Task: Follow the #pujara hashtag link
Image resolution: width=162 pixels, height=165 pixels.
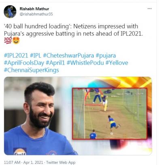Action: click(106, 56)
